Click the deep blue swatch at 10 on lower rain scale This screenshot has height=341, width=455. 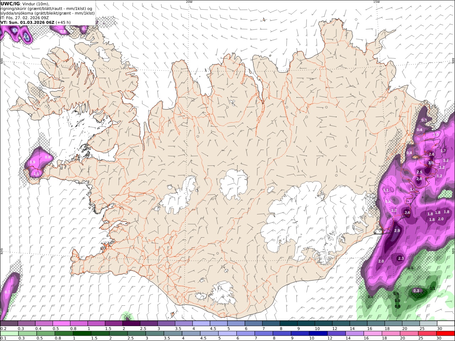click(317, 334)
